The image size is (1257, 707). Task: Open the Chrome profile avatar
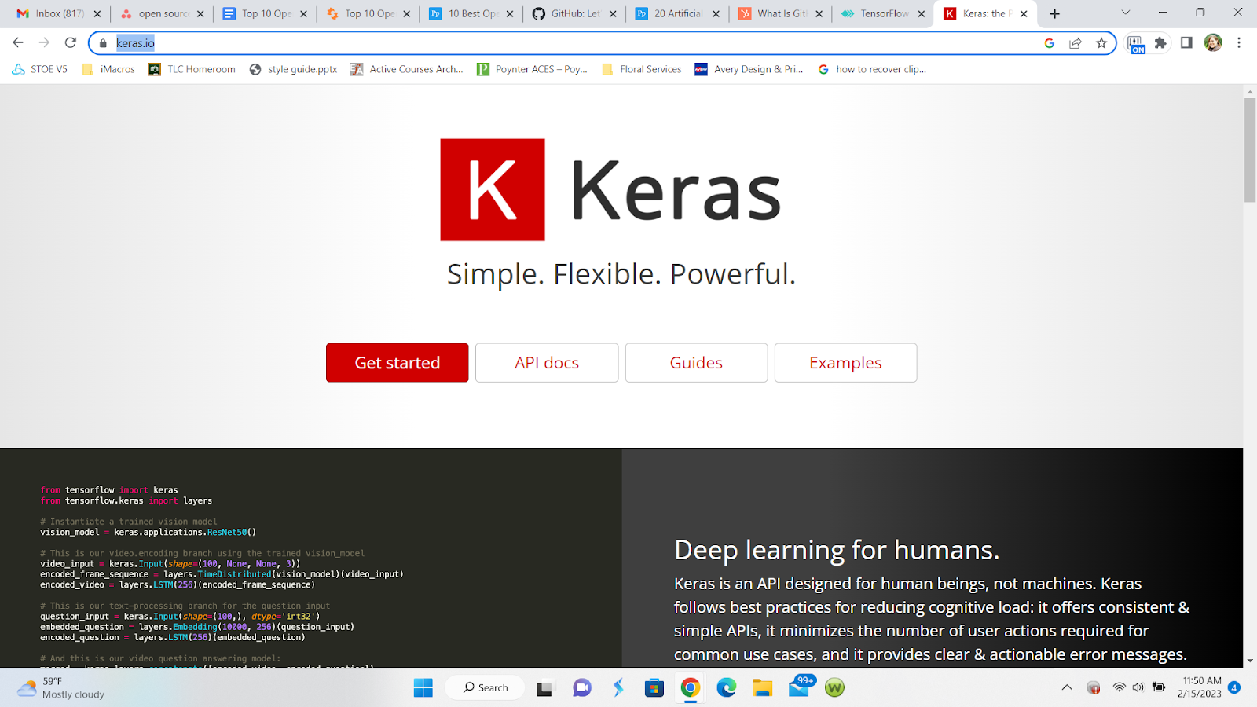pos(1213,43)
